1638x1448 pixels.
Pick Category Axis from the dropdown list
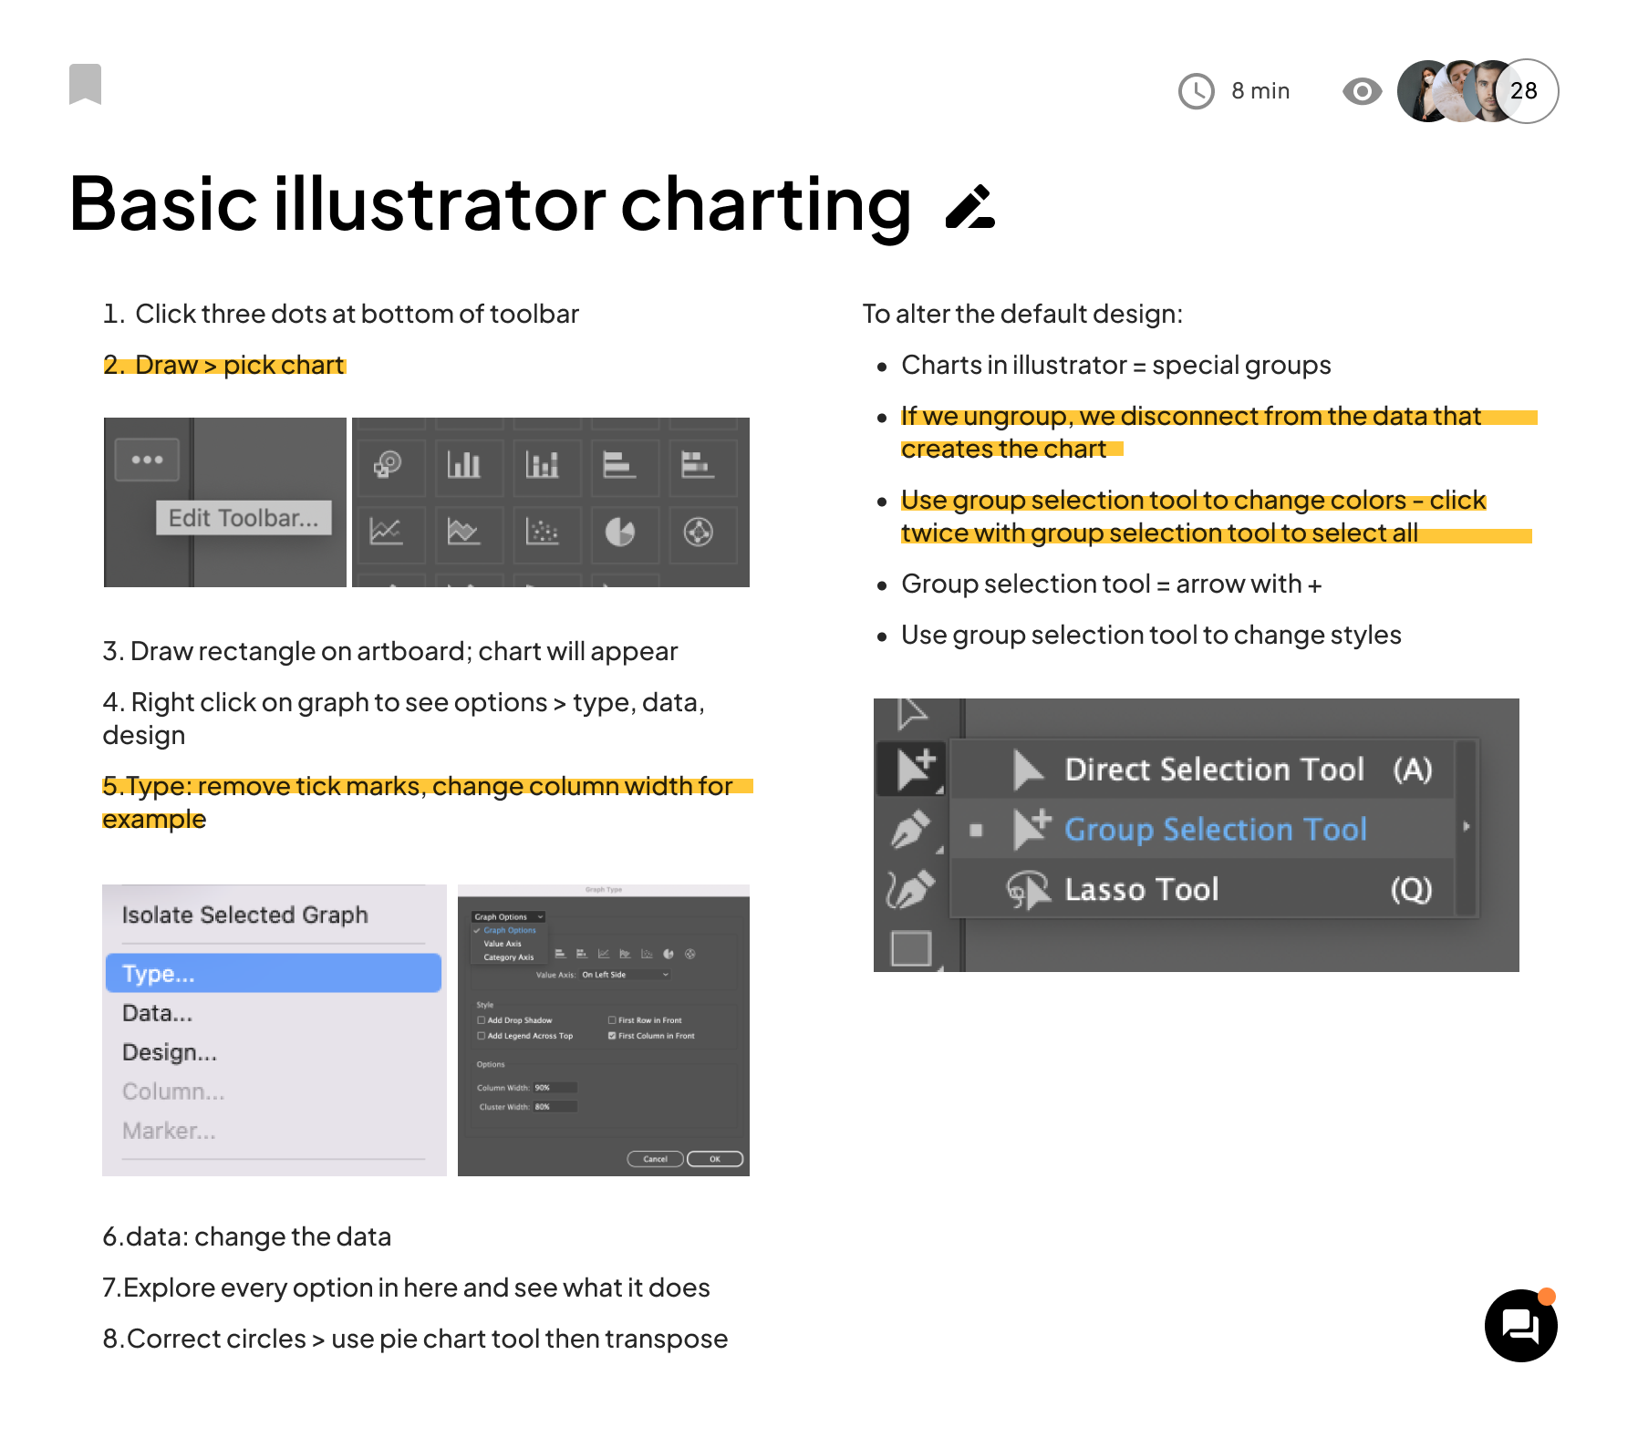tap(509, 957)
